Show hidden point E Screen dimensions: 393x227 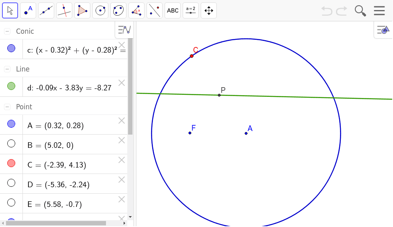coord(11,202)
